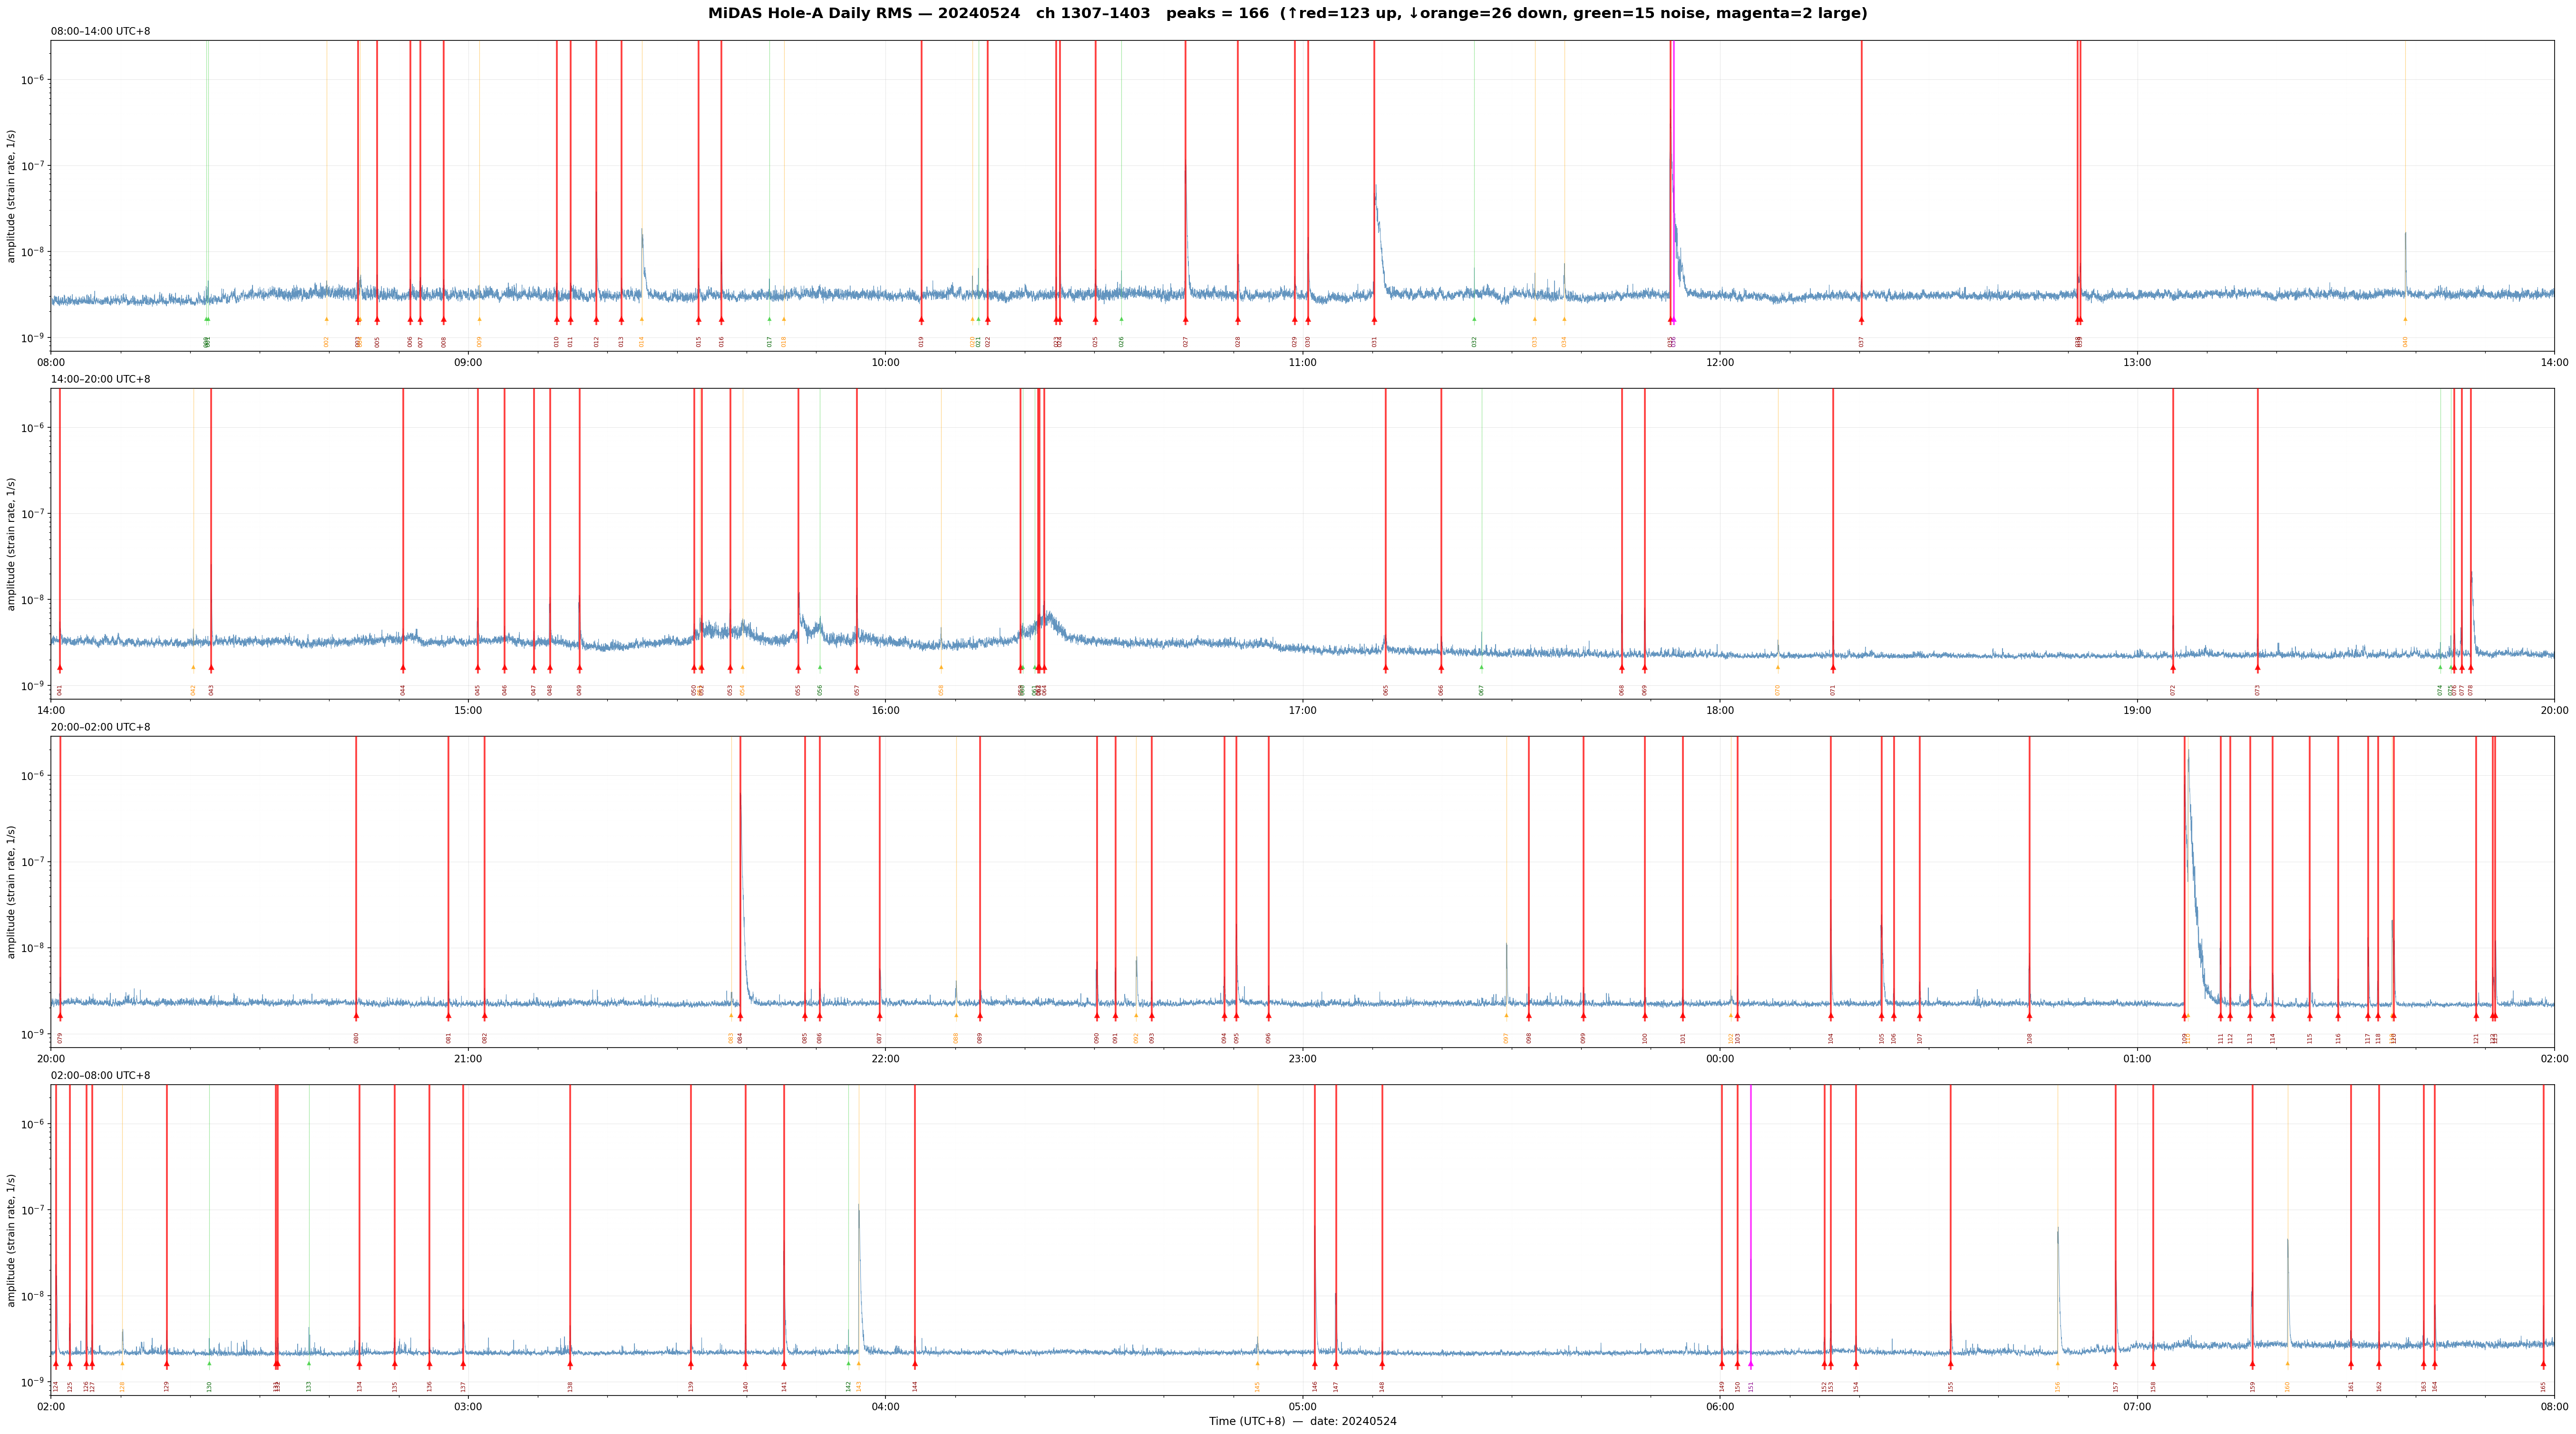Click peak label 144 after 04:00

915,1386
